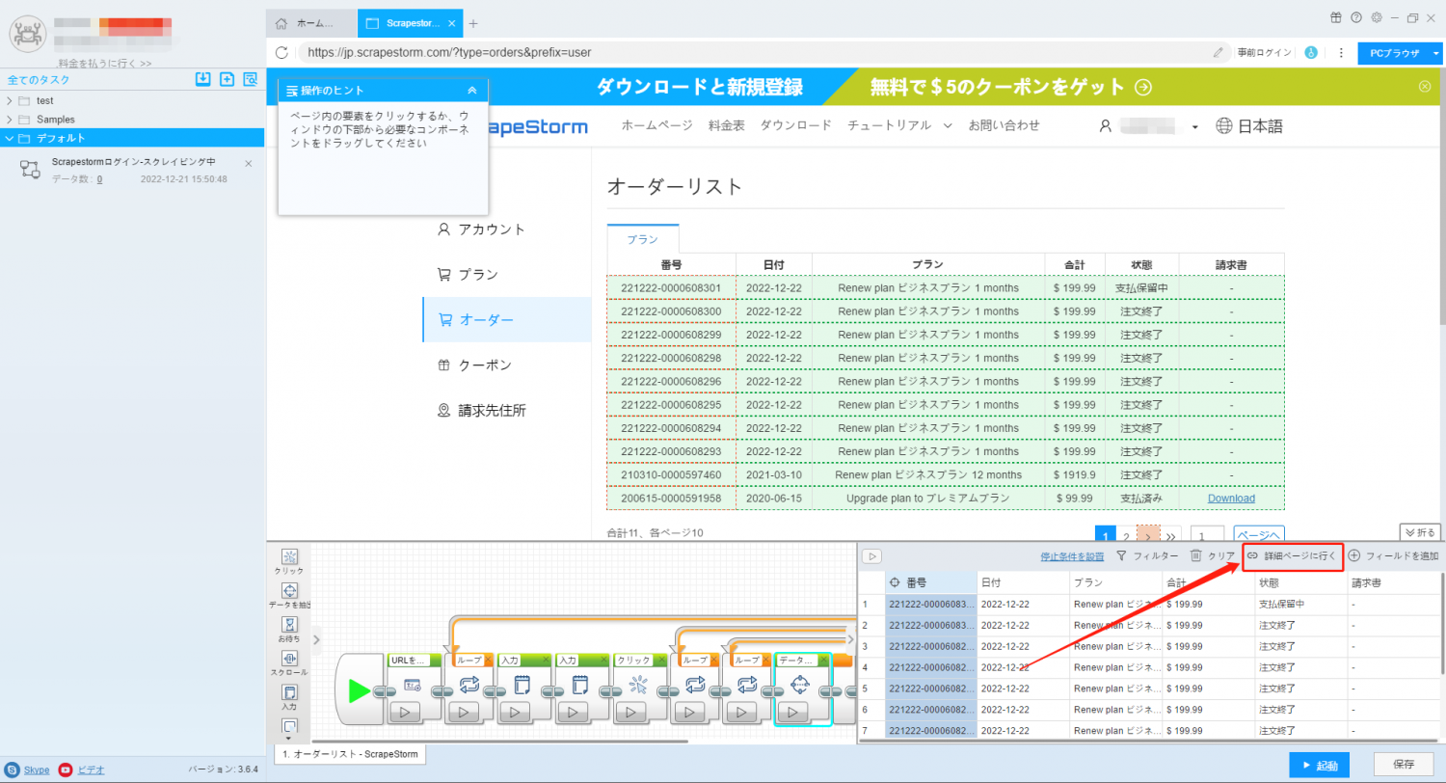The height and width of the screenshot is (783, 1446).
Task: Open a new tab with plus button
Action: (472, 23)
